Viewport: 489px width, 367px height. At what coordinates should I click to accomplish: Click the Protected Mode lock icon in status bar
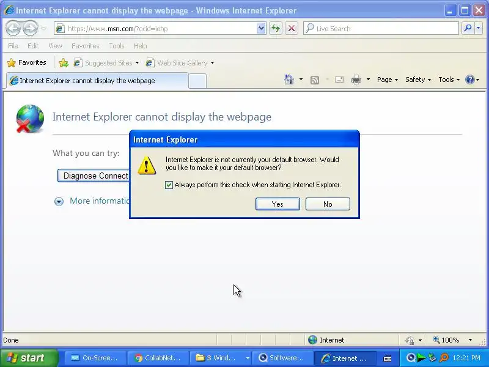(410, 340)
